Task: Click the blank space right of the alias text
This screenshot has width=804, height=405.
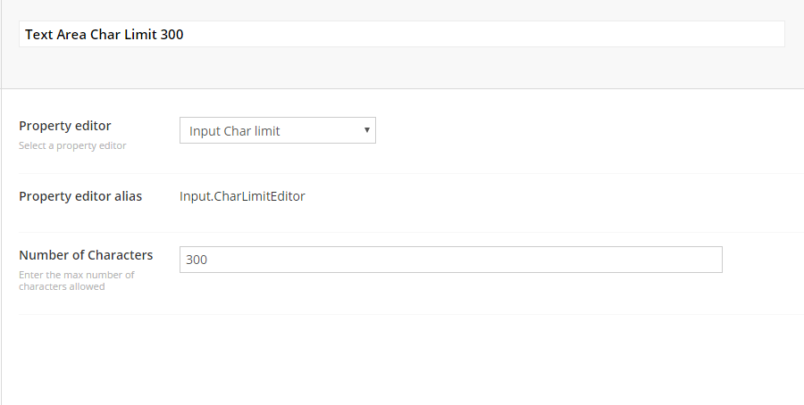Action: click(536, 196)
